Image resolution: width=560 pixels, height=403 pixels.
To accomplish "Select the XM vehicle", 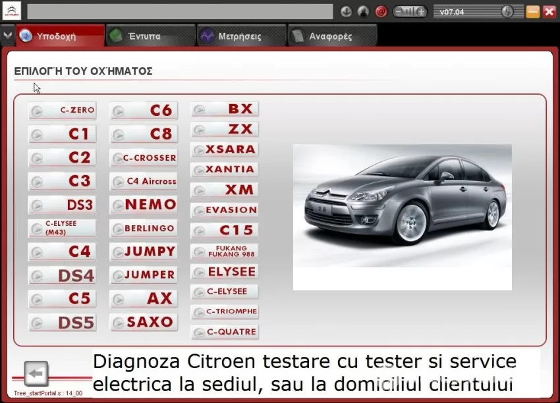I will pos(225,190).
